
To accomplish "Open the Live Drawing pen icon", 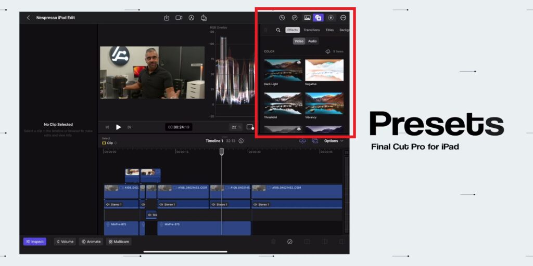I will [192, 18].
